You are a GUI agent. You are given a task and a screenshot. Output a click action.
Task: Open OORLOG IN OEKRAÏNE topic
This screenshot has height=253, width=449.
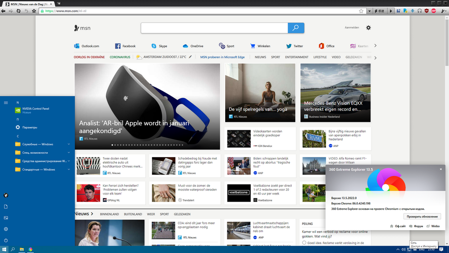coord(89,57)
